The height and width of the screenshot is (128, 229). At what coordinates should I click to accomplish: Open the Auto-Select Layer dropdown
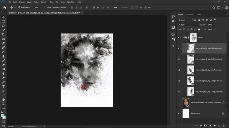[x=37, y=7]
